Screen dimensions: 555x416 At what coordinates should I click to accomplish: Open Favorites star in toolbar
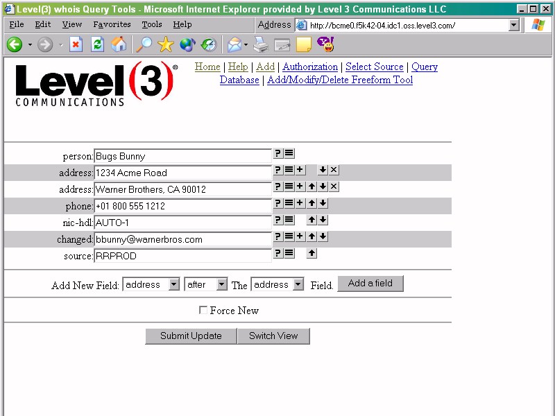click(165, 45)
